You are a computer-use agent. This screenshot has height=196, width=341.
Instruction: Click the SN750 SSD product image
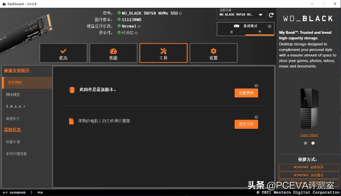coord(25,34)
